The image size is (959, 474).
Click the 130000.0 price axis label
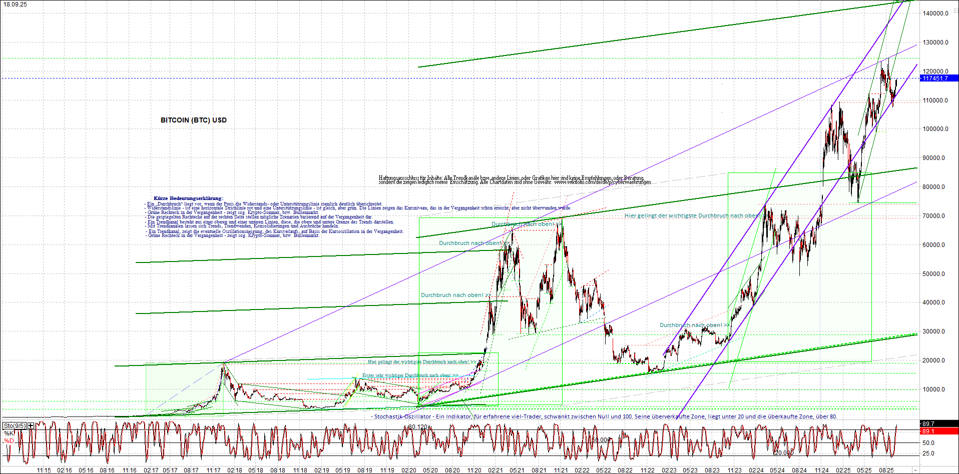935,42
